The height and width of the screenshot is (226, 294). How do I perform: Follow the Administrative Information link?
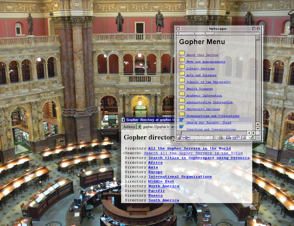pos(209,102)
